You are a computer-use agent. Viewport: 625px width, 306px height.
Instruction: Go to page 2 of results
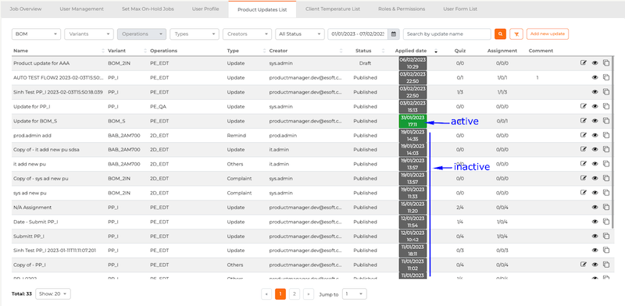tap(295, 294)
